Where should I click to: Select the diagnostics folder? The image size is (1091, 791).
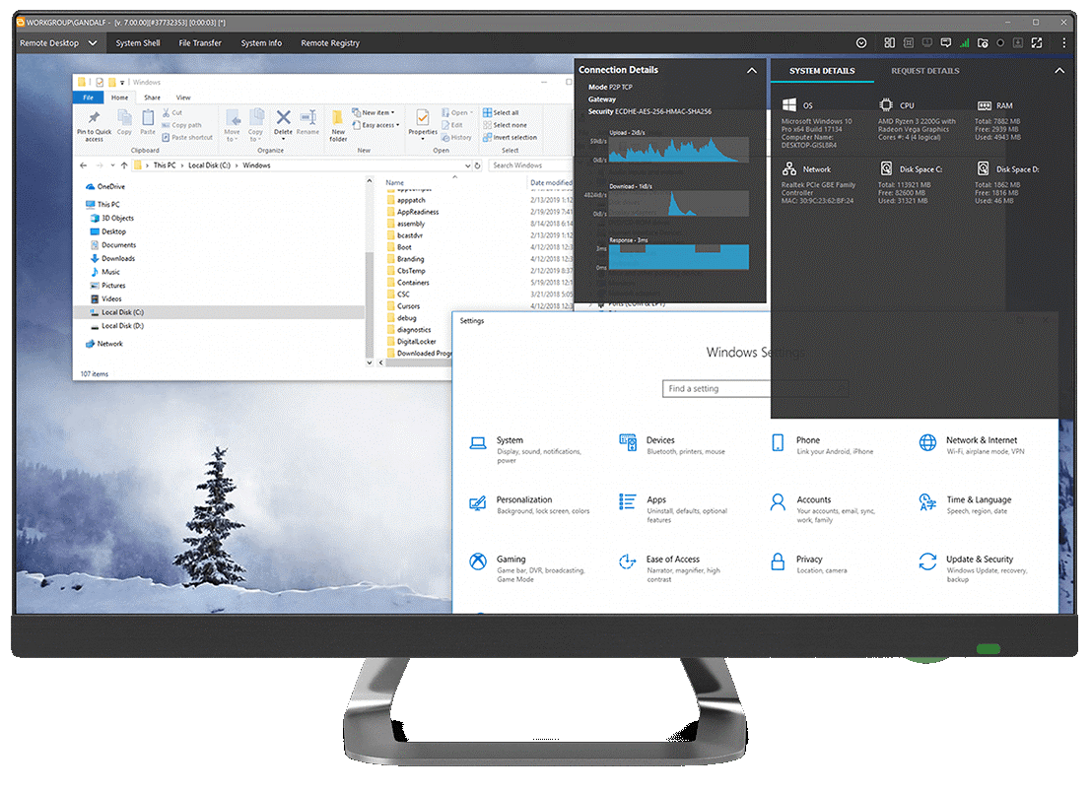click(409, 330)
